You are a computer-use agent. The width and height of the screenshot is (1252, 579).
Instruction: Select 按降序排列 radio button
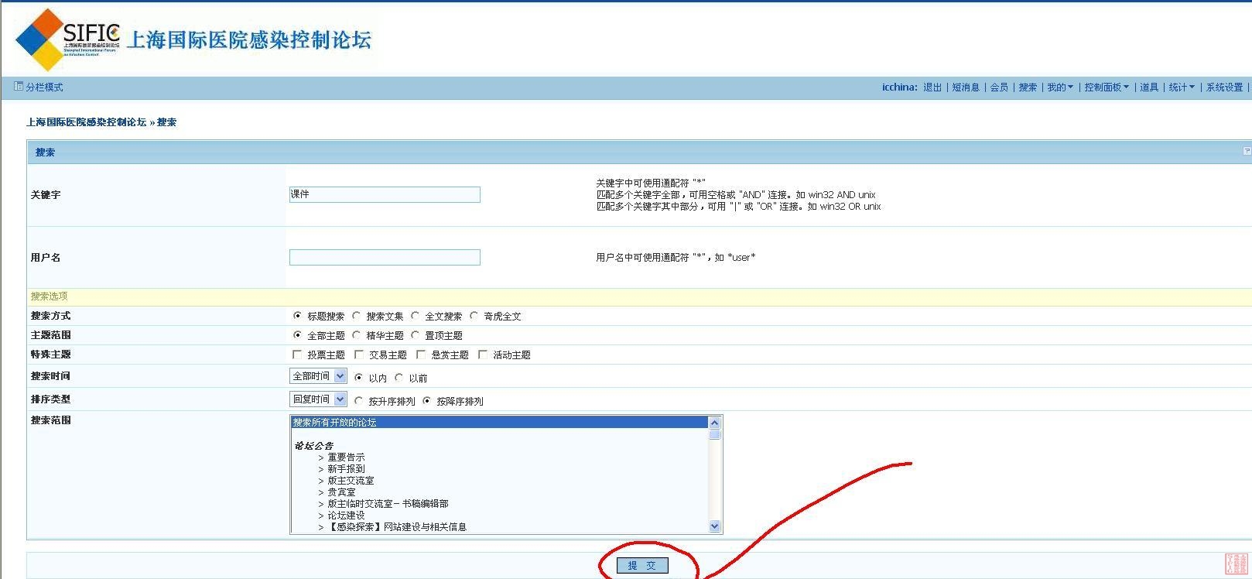(x=426, y=401)
